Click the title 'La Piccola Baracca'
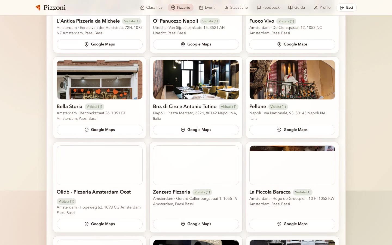Viewport: 392px width, 245px height. [270, 192]
